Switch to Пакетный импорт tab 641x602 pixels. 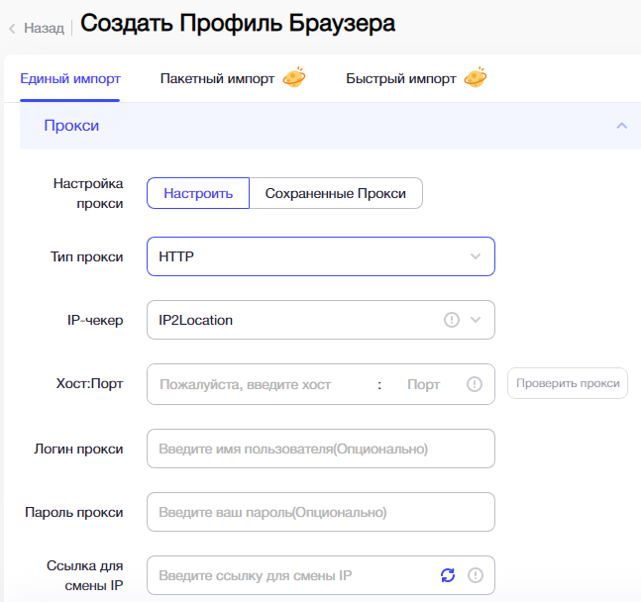pyautogui.click(x=217, y=78)
